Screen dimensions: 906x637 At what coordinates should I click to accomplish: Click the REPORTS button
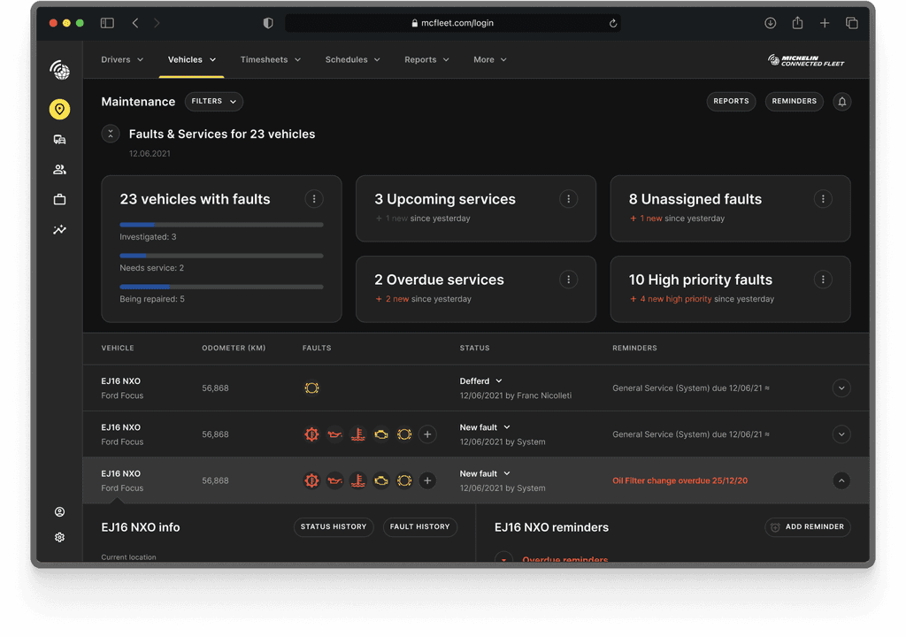point(731,101)
